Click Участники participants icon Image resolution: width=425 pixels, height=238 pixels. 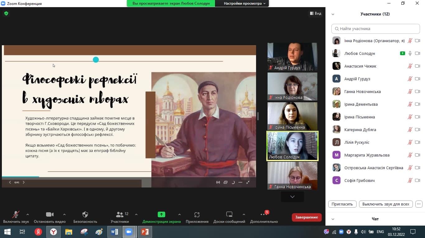[119, 214]
